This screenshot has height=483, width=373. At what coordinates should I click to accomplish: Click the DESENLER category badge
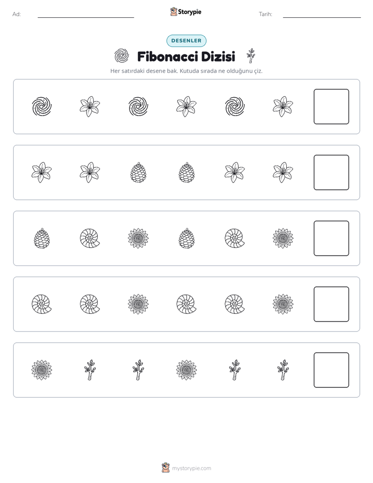coord(186,41)
